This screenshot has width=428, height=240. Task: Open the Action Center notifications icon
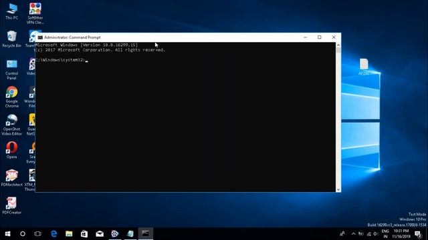click(x=419, y=234)
